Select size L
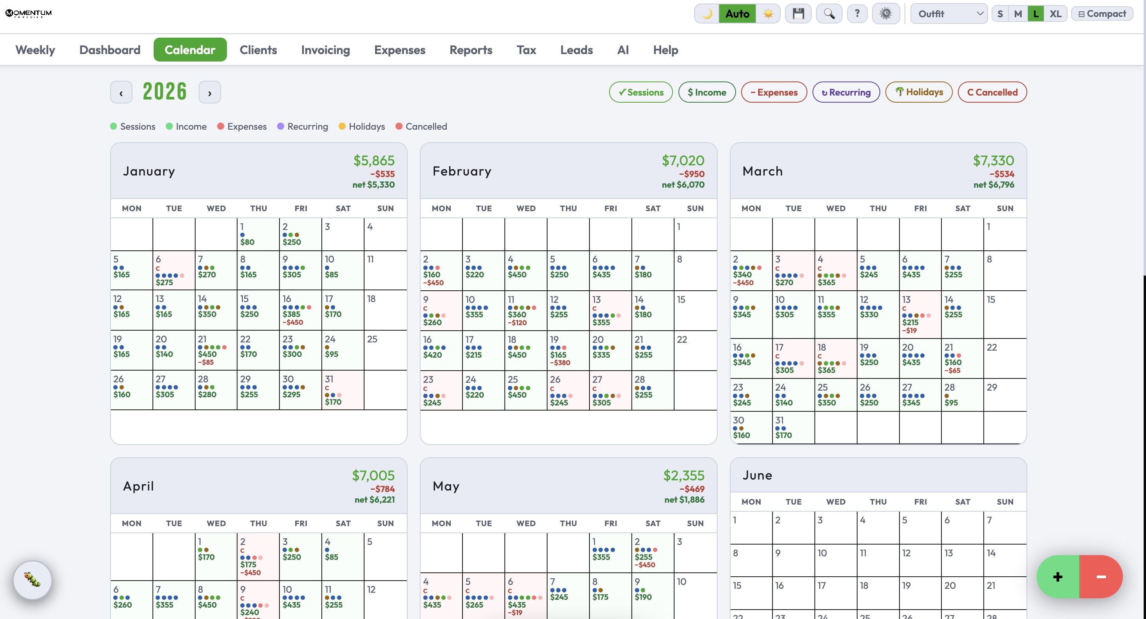Screen dimensions: 1146x619 (x=1035, y=14)
